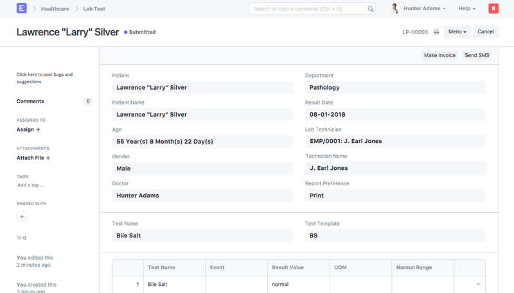Focus the search or command box
514x293 pixels.
click(307, 10)
